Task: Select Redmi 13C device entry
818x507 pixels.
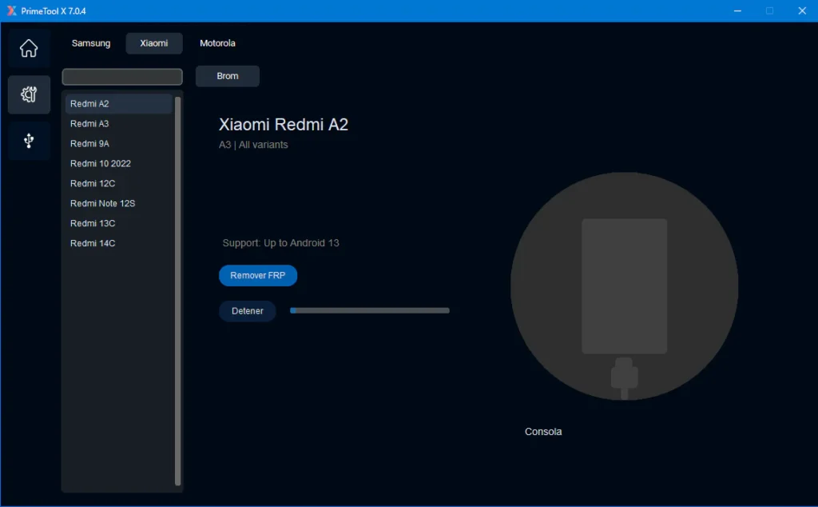Action: pyautogui.click(x=118, y=223)
